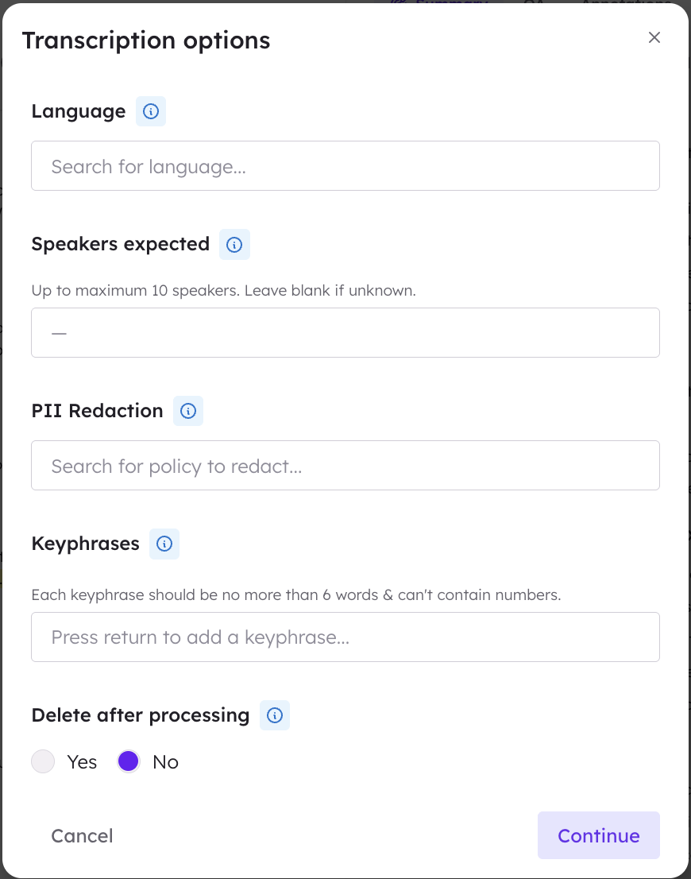The height and width of the screenshot is (879, 691).
Task: Click the Transcription options heading
Action: point(146,41)
